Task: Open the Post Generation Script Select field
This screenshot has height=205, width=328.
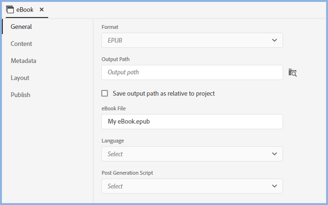Action: (x=187, y=186)
